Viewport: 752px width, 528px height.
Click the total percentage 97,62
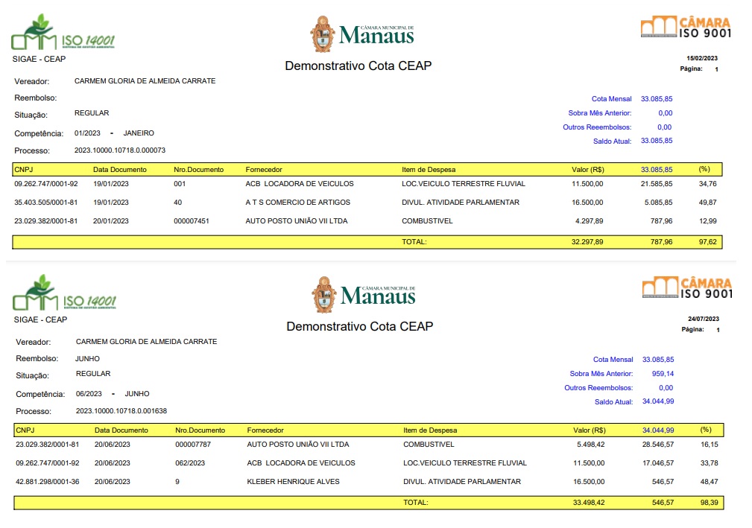708,242
